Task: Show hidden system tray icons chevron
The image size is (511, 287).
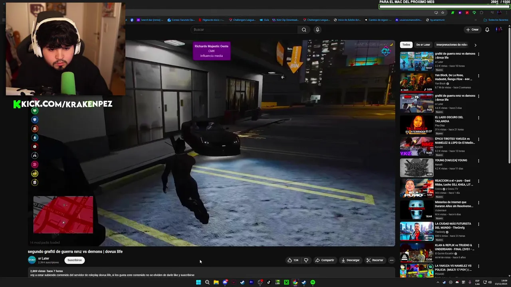Action: click(438, 282)
